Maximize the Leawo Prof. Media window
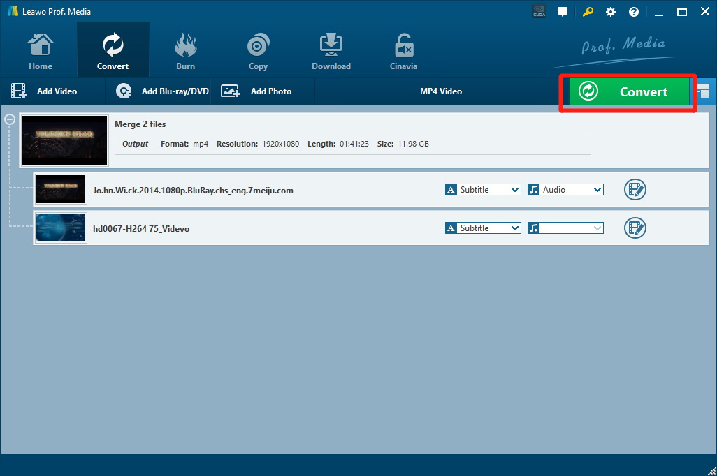Image resolution: width=717 pixels, height=476 pixels. (x=682, y=12)
